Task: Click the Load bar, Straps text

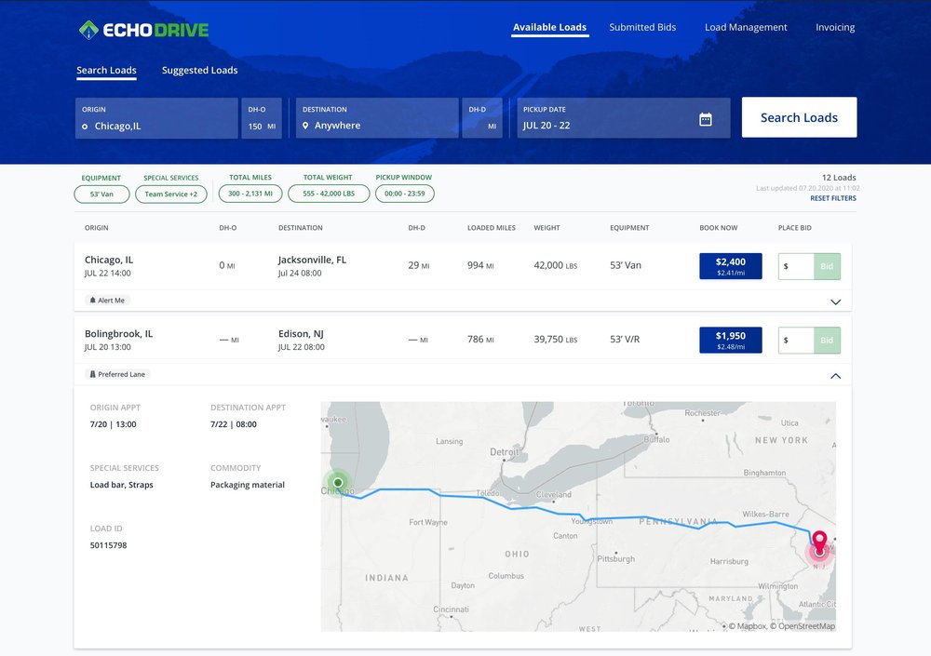Action: click(x=122, y=485)
